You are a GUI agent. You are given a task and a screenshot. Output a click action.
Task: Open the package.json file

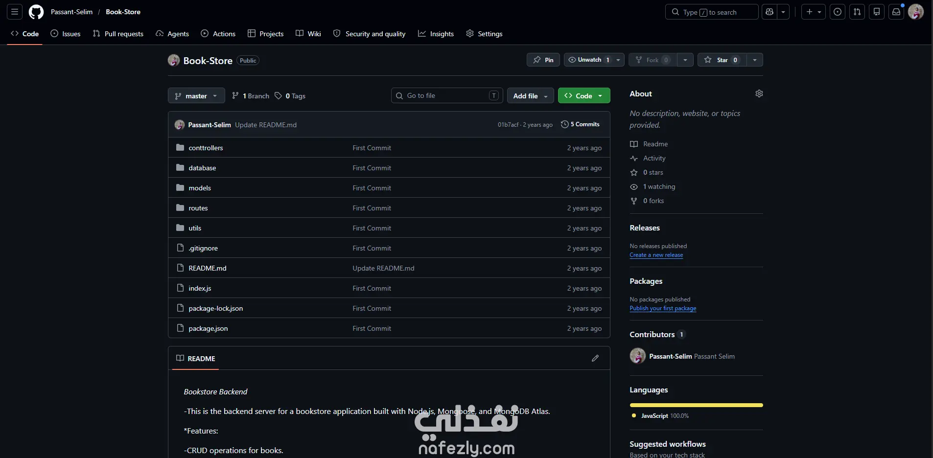pos(208,328)
